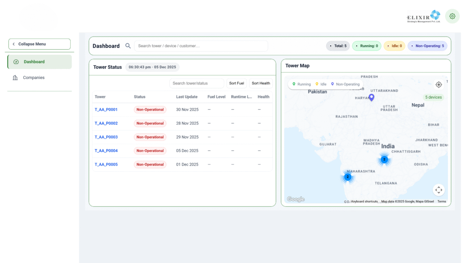Open the map camera pan control
Screen dimensions: 467x263
(438, 190)
